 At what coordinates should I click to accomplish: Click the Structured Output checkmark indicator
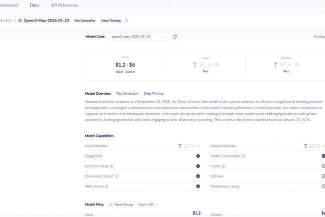click(198, 176)
